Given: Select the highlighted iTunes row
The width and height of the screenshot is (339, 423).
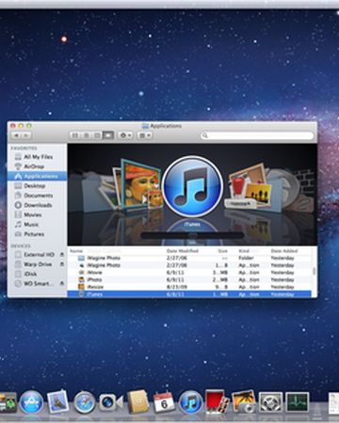Looking at the screenshot, I should [x=189, y=294].
